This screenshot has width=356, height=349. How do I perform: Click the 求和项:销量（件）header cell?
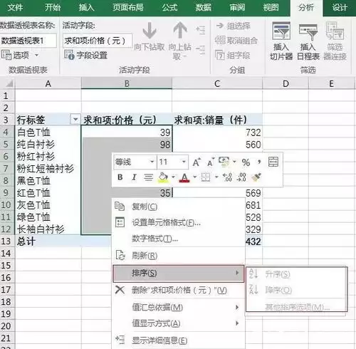(217, 120)
